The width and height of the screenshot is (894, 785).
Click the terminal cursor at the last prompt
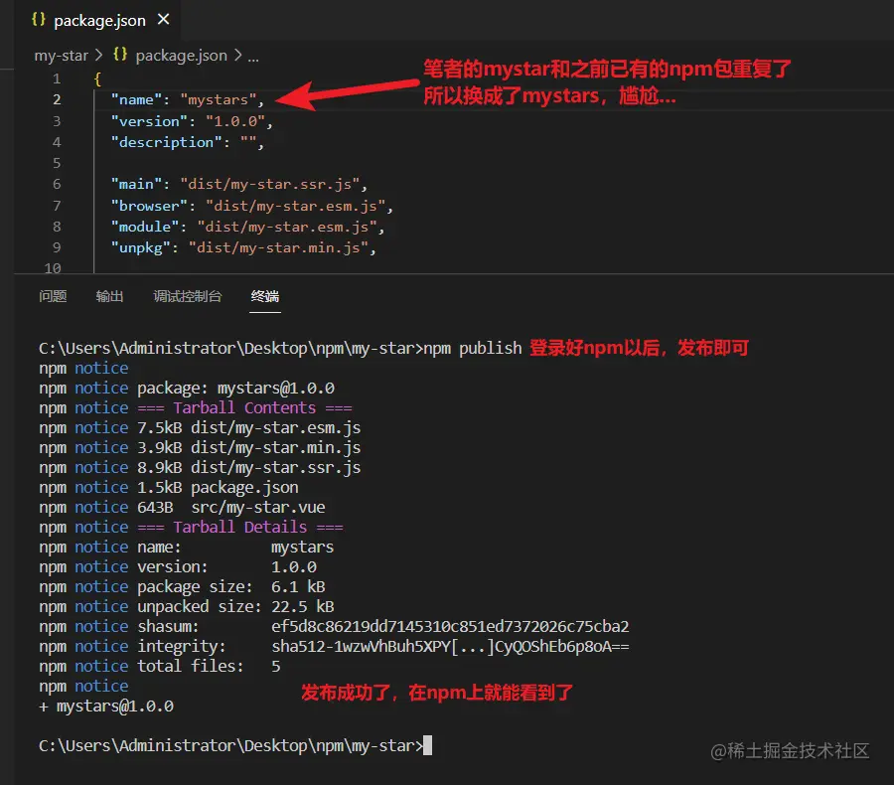pyautogui.click(x=427, y=745)
